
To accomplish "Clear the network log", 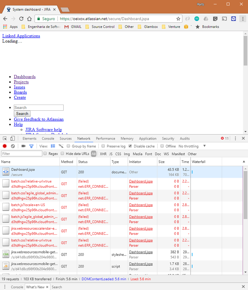I will 13,146.
